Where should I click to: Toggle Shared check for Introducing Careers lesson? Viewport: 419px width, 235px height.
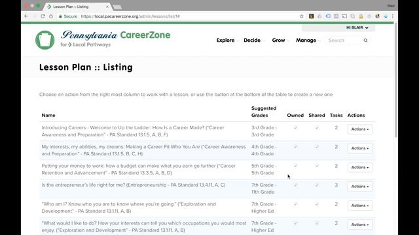tap(317, 128)
